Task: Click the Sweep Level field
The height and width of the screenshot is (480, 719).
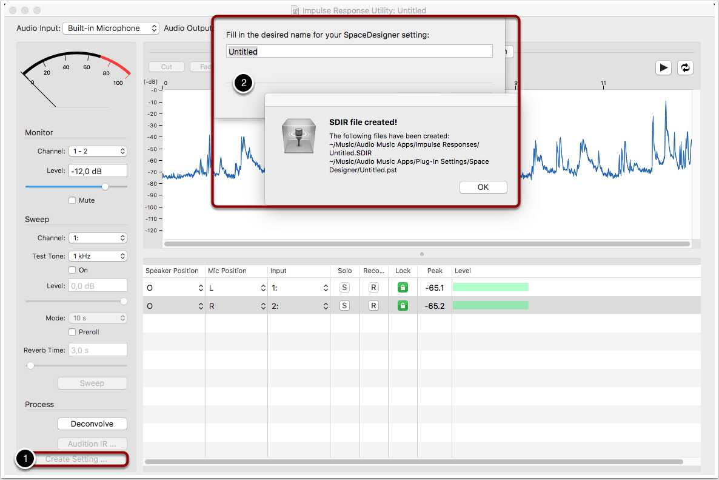Action: pyautogui.click(x=98, y=285)
